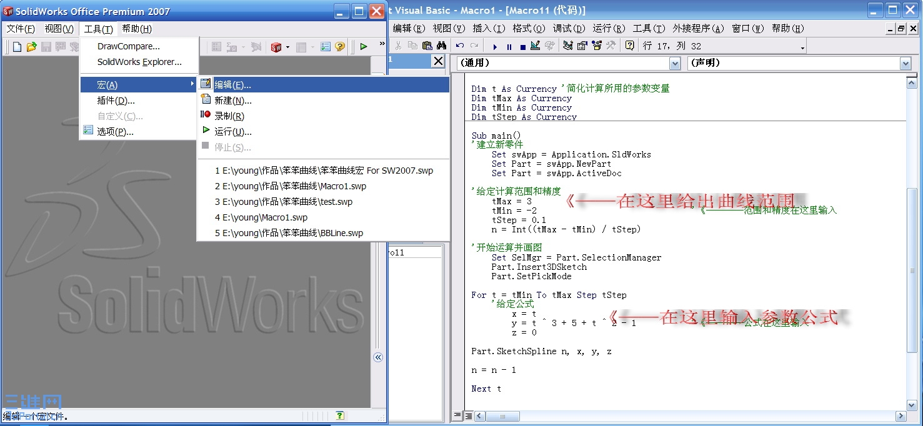
Task: Toggle the Design Mode icon
Action: click(536, 46)
